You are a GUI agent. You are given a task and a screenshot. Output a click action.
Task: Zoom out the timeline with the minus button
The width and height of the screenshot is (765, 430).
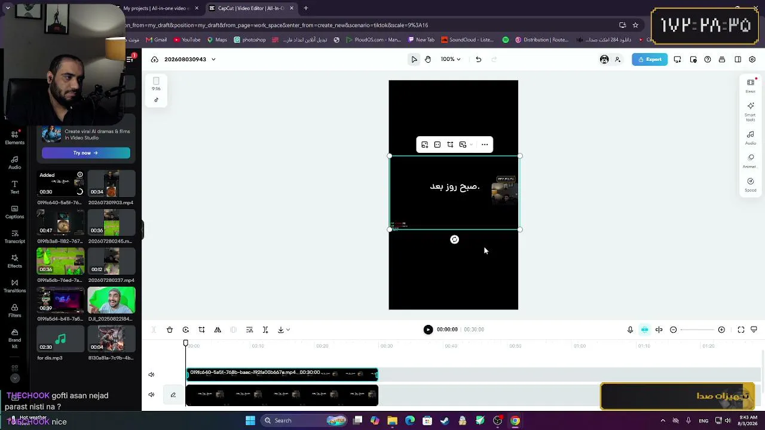click(x=674, y=330)
